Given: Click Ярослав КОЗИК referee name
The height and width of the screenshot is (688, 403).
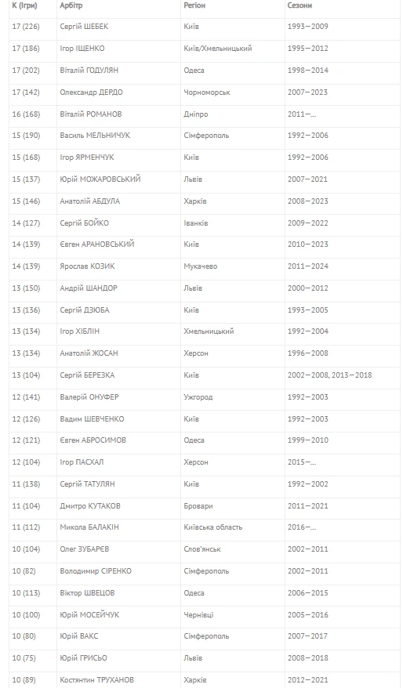Looking at the screenshot, I should point(87,266).
